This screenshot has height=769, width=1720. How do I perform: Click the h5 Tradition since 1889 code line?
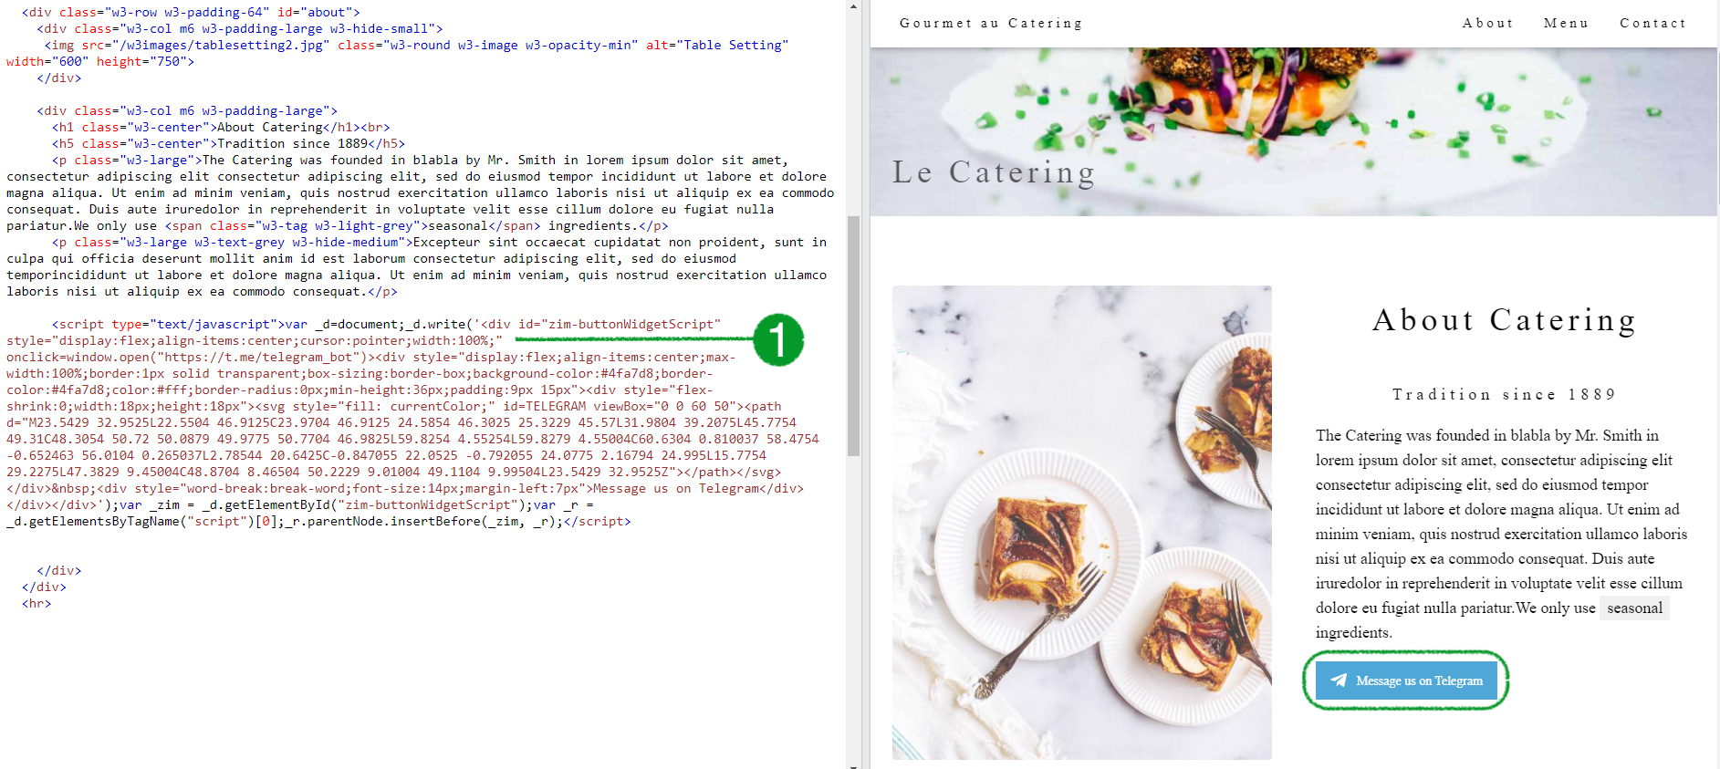[228, 143]
